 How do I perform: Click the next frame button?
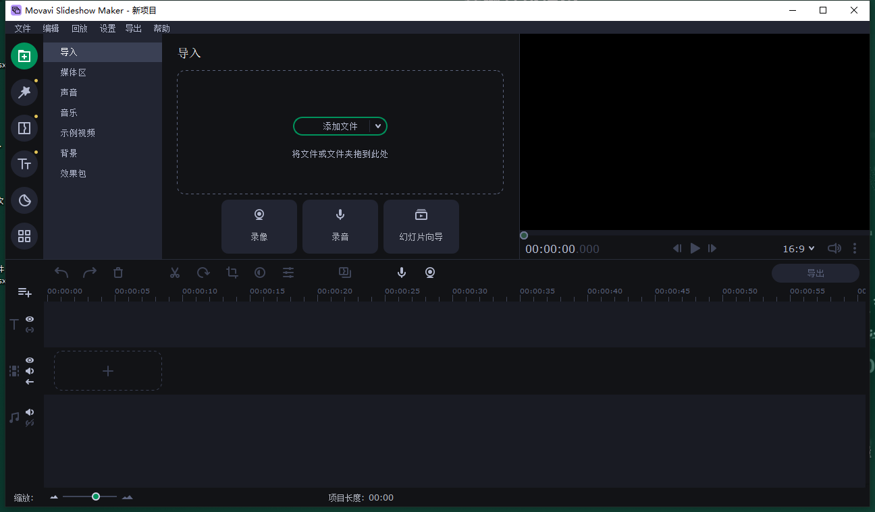712,248
